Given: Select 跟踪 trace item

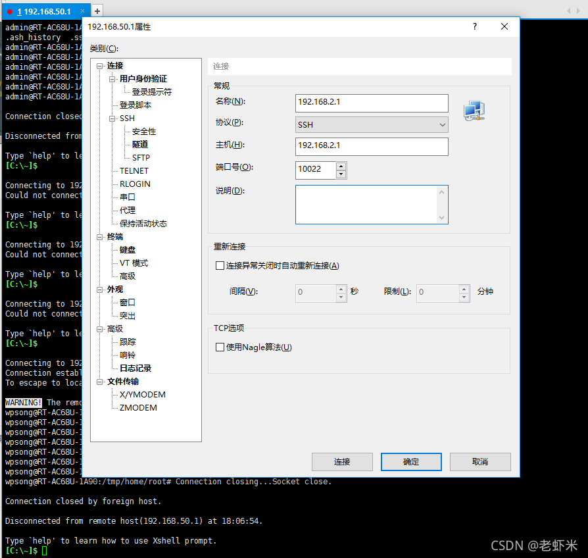Looking at the screenshot, I should 128,342.
